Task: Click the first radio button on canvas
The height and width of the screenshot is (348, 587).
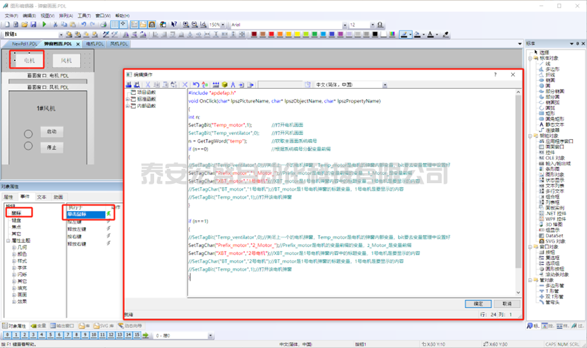Action: 29,132
